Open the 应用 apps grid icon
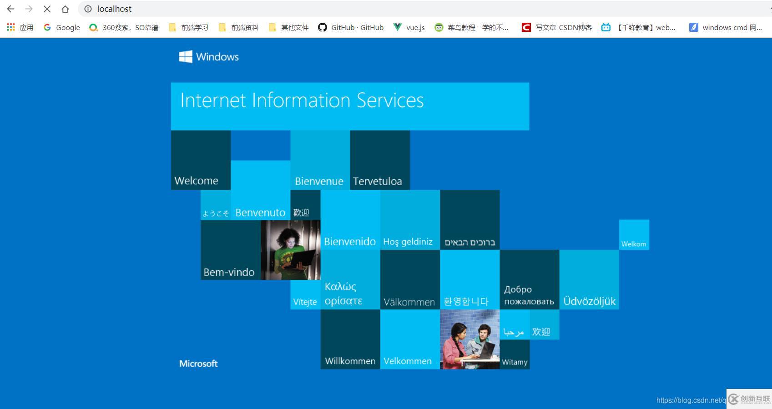The image size is (772, 409). [x=11, y=27]
